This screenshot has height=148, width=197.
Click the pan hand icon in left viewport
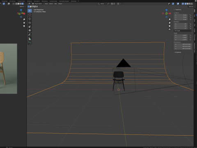(24, 23)
